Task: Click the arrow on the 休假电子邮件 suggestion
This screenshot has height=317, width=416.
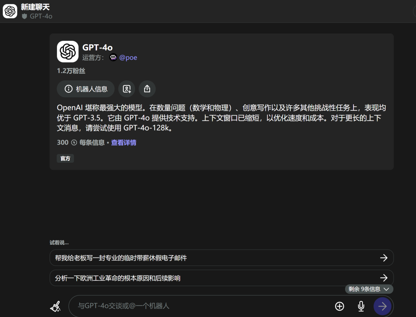Action: pos(384,258)
